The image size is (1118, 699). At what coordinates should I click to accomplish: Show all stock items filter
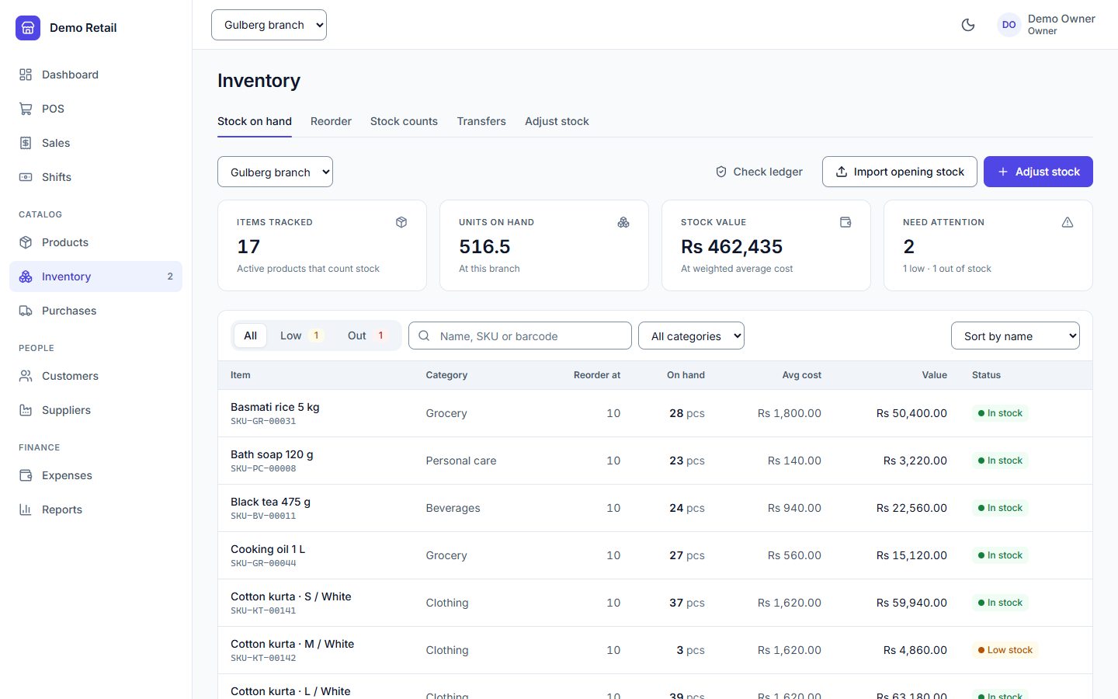pyautogui.click(x=250, y=336)
